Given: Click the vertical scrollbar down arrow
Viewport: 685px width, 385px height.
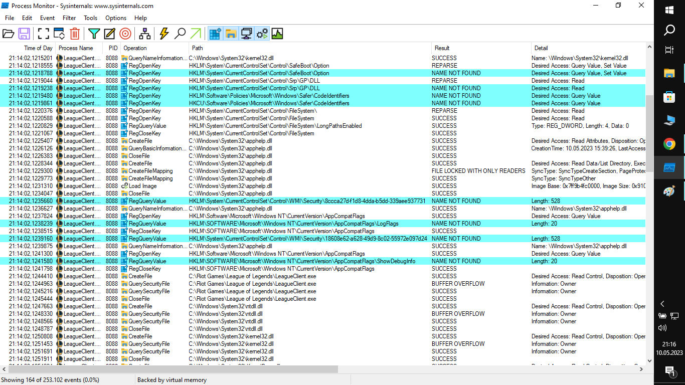Looking at the screenshot, I should click(650, 360).
